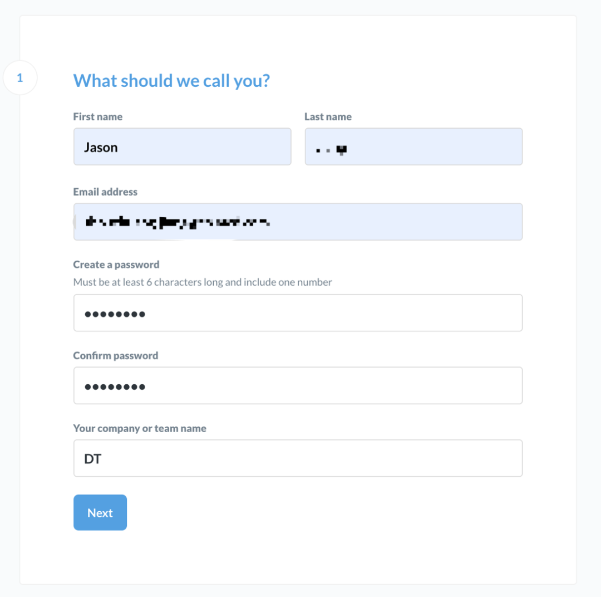Click the 'Your company or team name' label
The image size is (601, 597).
140,428
